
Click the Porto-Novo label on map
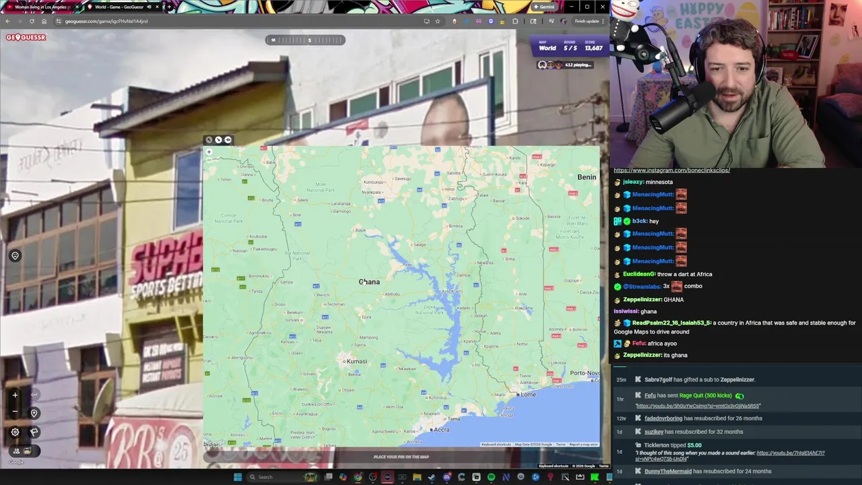coord(585,373)
